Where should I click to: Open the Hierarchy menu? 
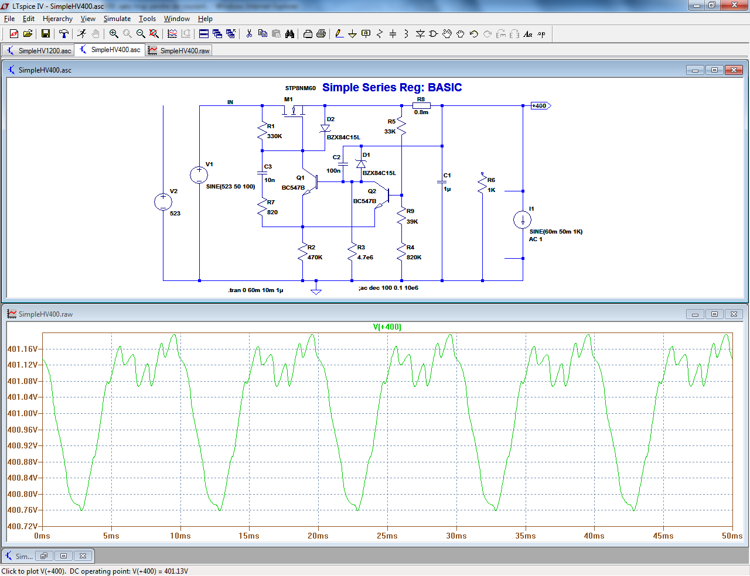pos(57,19)
